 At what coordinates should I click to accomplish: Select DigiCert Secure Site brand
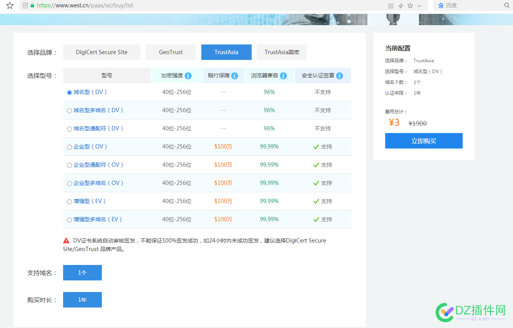pos(102,52)
